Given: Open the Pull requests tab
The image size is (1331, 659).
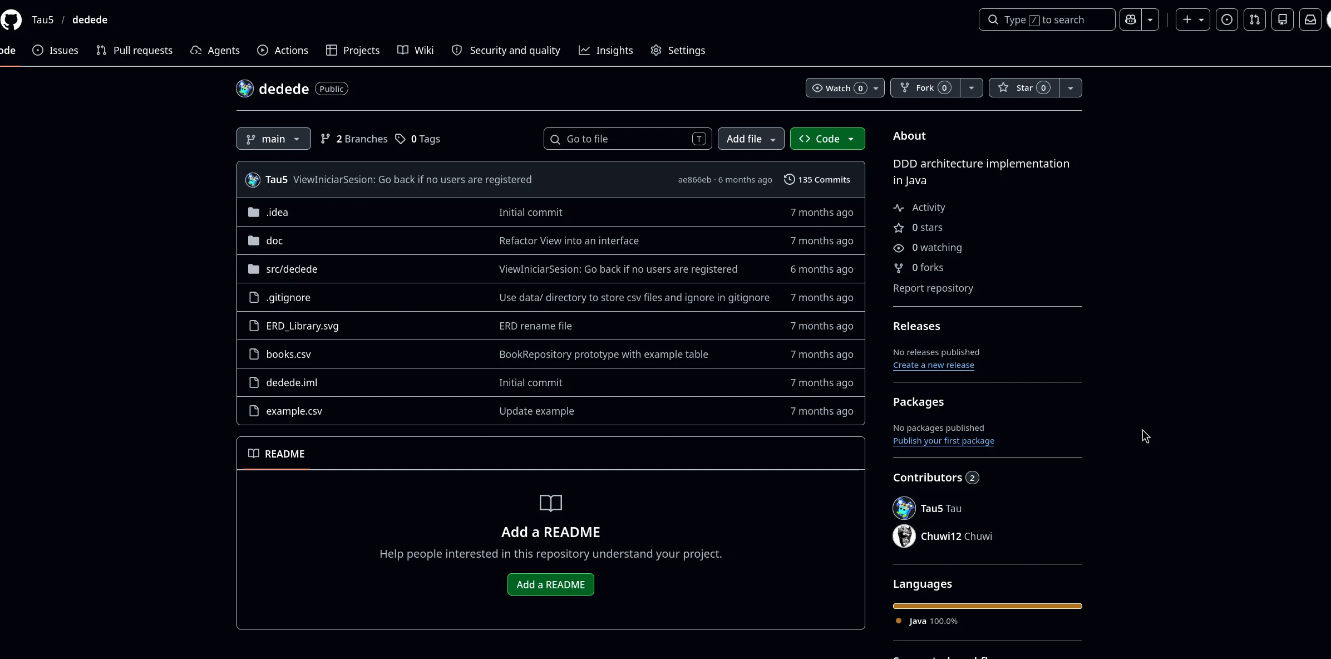Looking at the screenshot, I should (134, 50).
